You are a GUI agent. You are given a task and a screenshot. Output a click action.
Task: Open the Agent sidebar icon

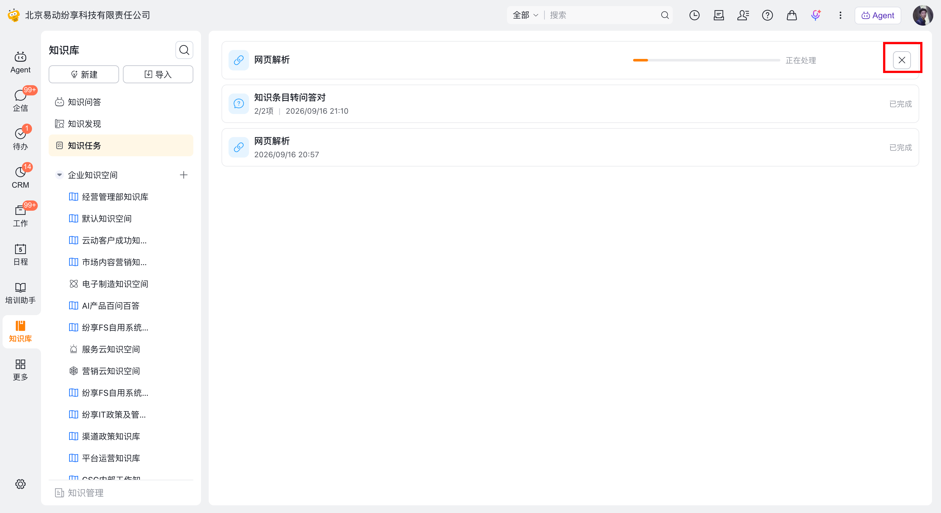(20, 62)
